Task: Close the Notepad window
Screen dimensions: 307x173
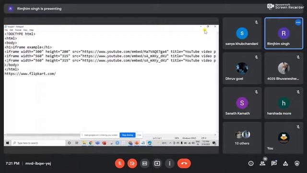Action: [215, 26]
